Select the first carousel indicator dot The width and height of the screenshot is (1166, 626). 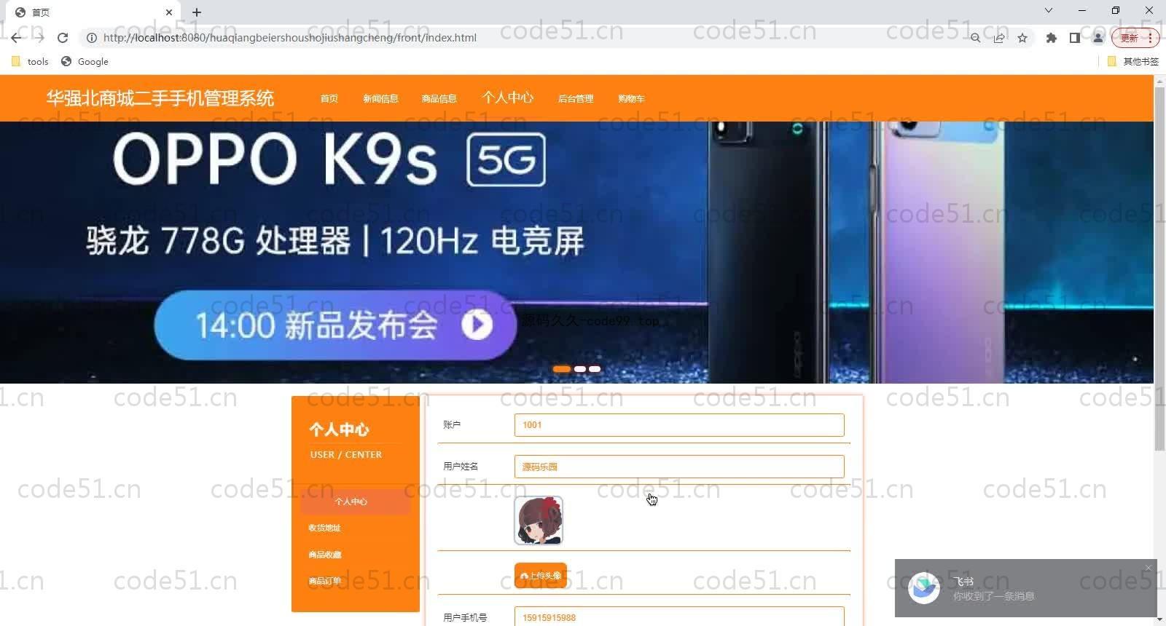point(562,369)
